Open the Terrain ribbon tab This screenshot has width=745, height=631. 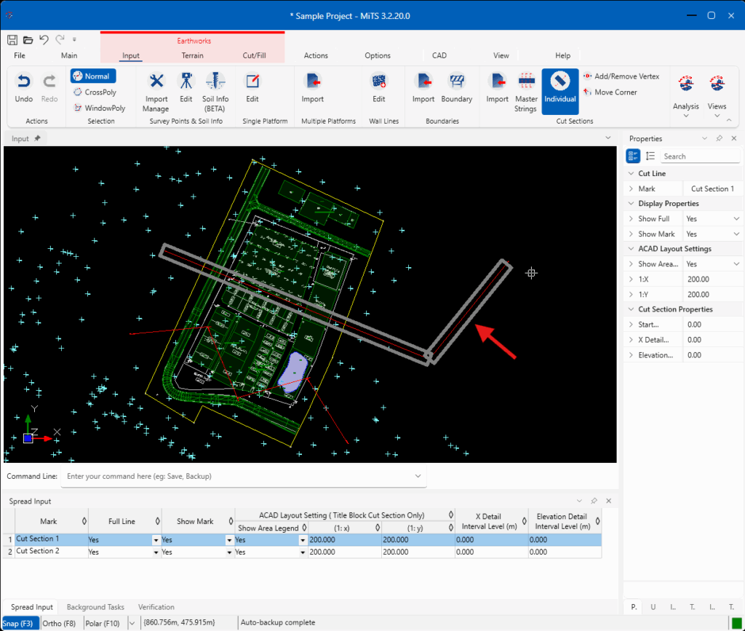pyautogui.click(x=192, y=55)
